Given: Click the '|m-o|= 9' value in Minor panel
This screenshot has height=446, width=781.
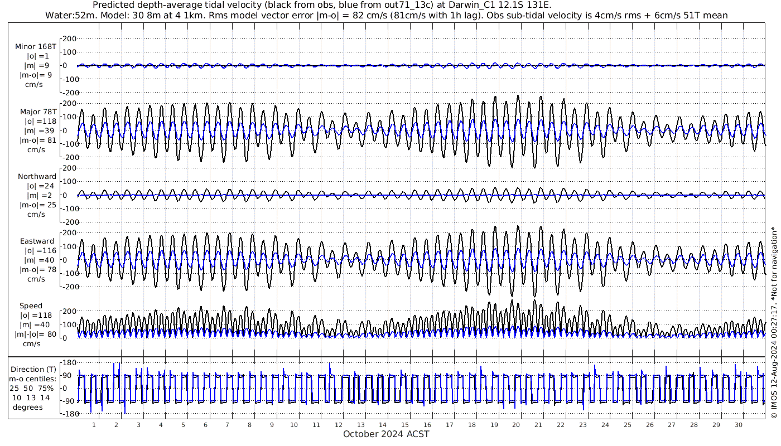Looking at the screenshot, I should coord(36,75).
